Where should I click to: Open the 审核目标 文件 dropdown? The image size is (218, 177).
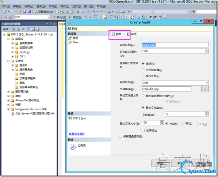[175, 83]
